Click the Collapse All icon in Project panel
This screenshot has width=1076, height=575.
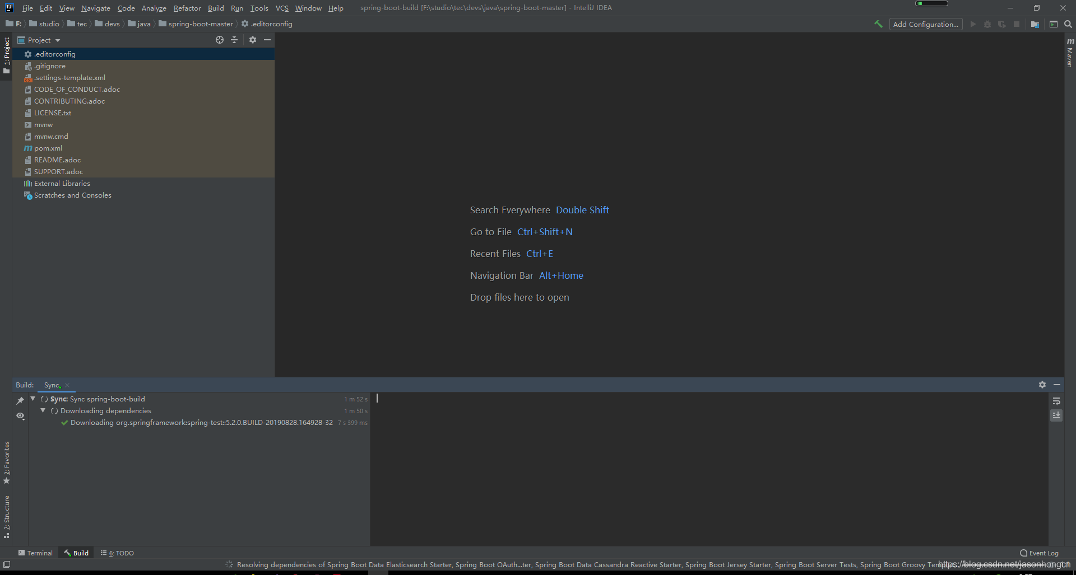tap(234, 40)
